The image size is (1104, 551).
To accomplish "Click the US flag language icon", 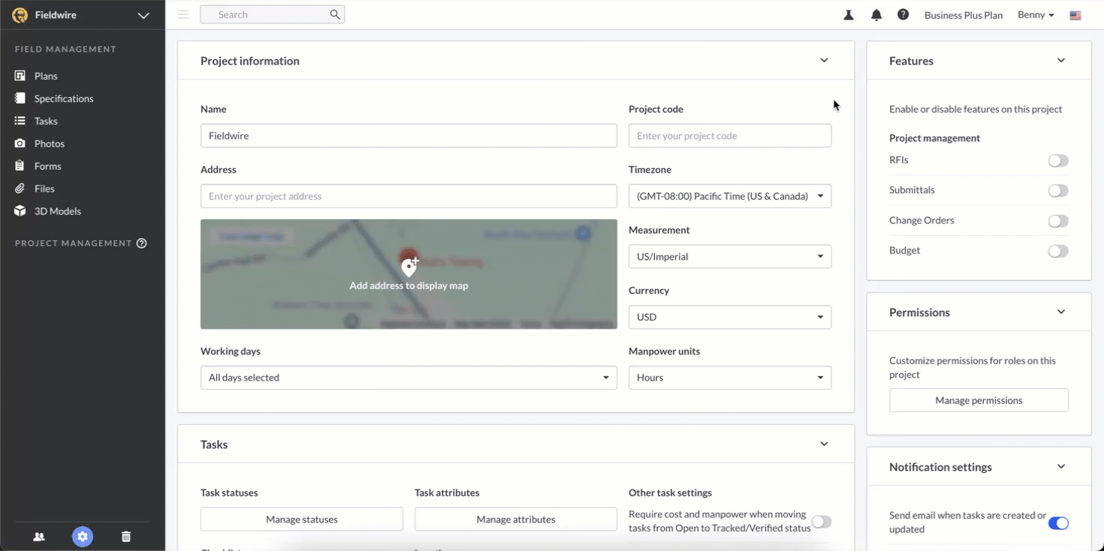I will click(1075, 15).
